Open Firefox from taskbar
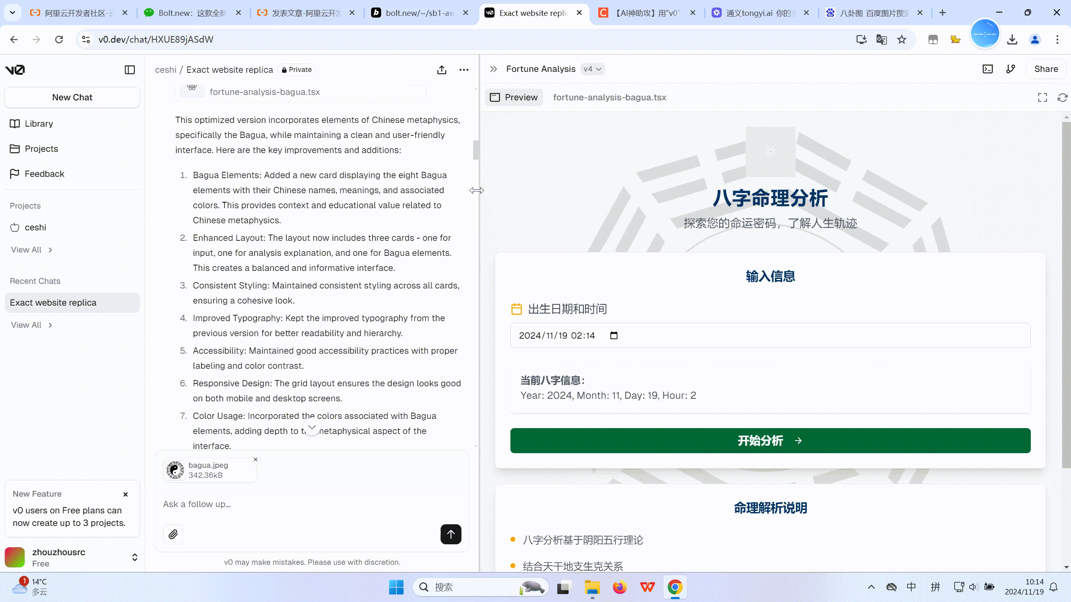Image resolution: width=1071 pixels, height=602 pixels. point(620,587)
